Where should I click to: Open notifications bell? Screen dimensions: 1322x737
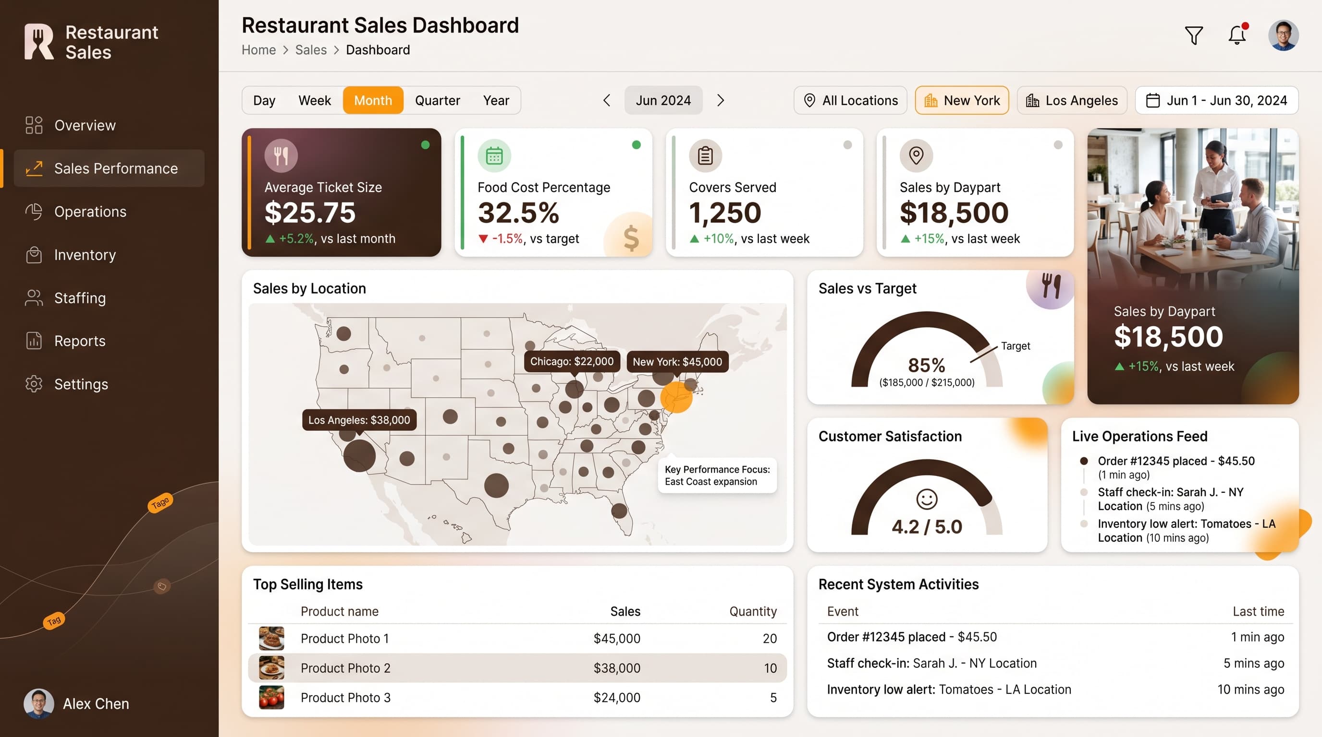1237,35
